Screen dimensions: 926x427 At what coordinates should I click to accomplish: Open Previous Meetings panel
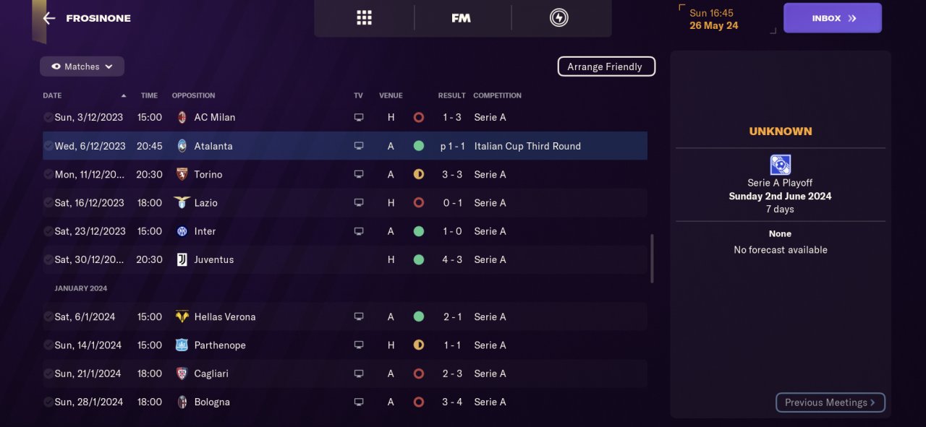[830, 402]
